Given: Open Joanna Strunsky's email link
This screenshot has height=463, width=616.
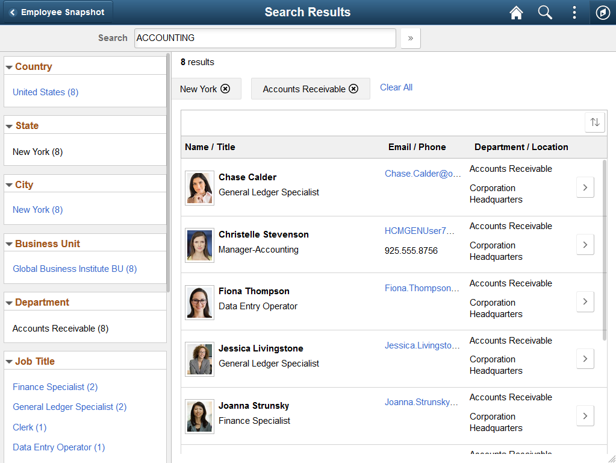Looking at the screenshot, I should 422,402.
